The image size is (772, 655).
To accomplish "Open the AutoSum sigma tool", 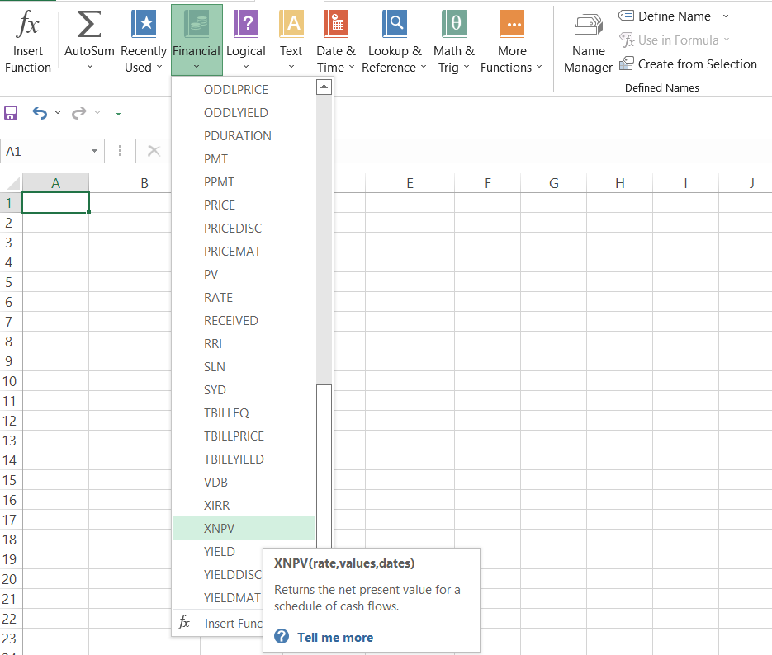I will [89, 27].
